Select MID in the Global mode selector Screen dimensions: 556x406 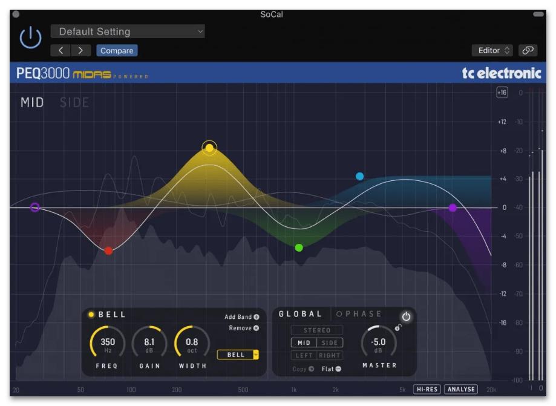[304, 342]
